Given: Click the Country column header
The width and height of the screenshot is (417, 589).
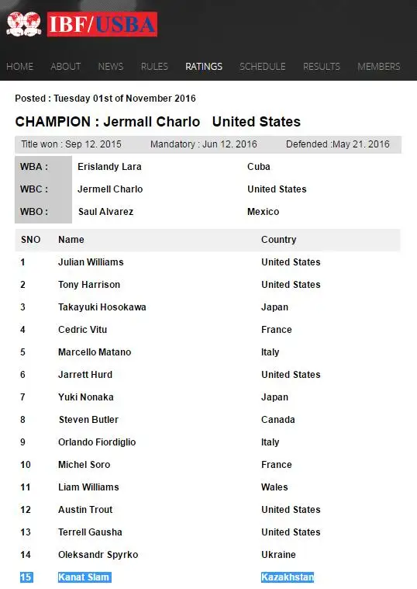Looking at the screenshot, I should [x=278, y=239].
